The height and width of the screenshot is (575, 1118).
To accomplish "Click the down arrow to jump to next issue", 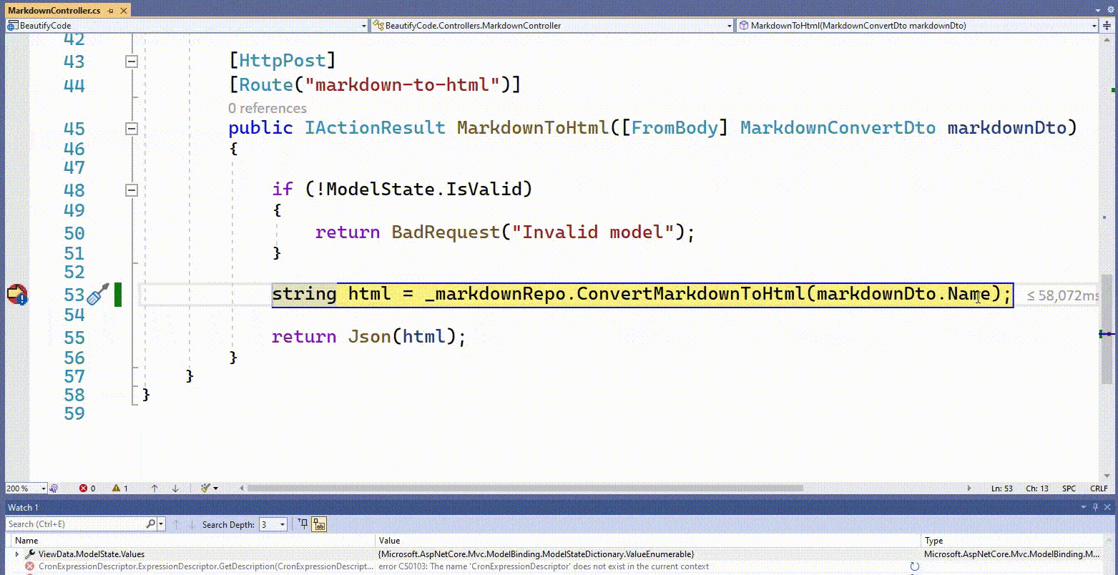I will (175, 488).
